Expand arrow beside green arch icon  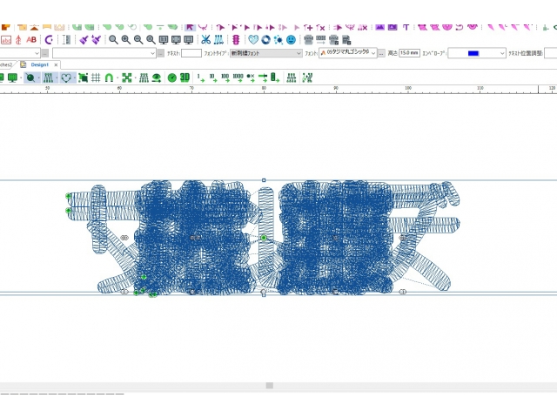tap(117, 78)
